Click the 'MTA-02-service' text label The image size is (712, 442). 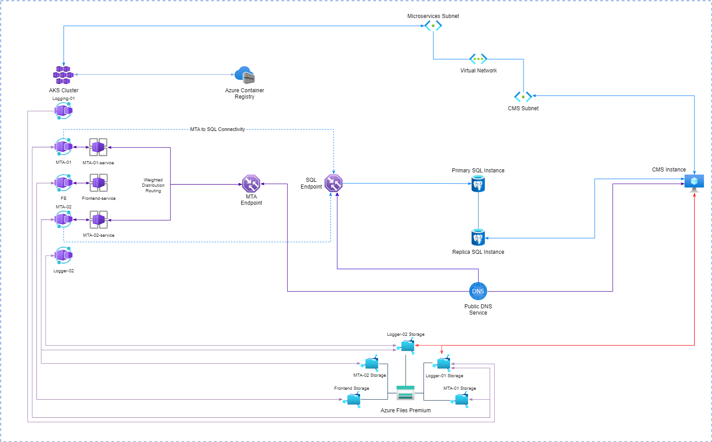(x=99, y=235)
